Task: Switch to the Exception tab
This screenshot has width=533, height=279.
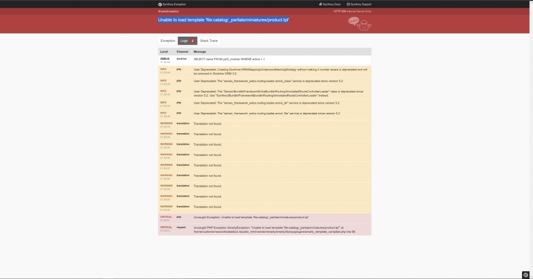Action: 168,40
